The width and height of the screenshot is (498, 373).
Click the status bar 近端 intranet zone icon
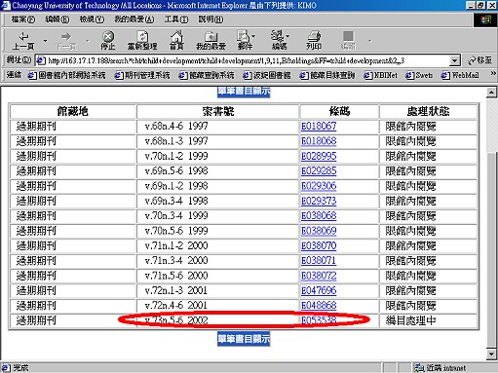point(419,368)
